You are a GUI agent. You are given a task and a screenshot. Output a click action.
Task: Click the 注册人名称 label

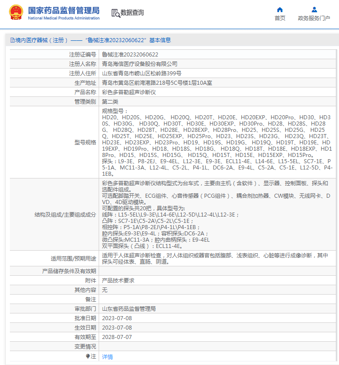[x=83, y=64]
